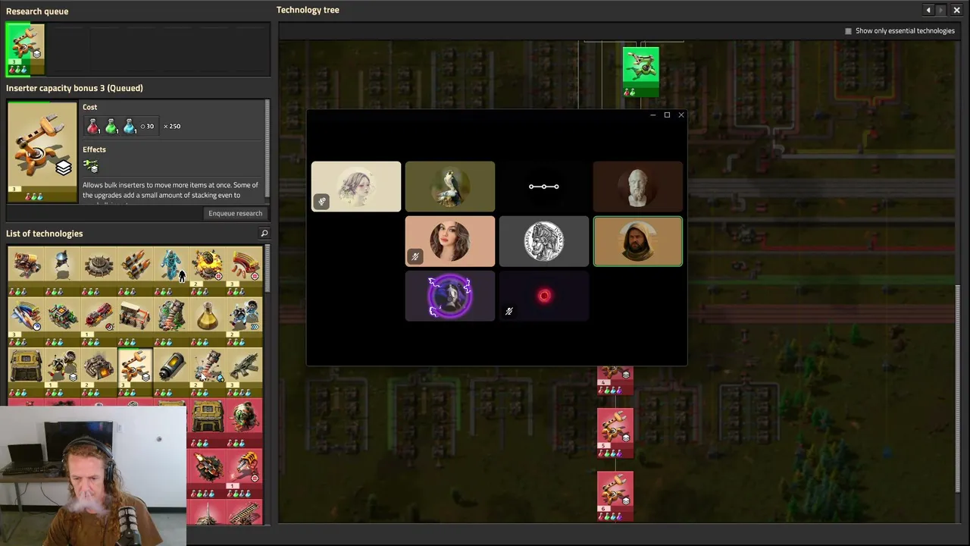Click the Enqueue research button
970x546 pixels.
(235, 213)
